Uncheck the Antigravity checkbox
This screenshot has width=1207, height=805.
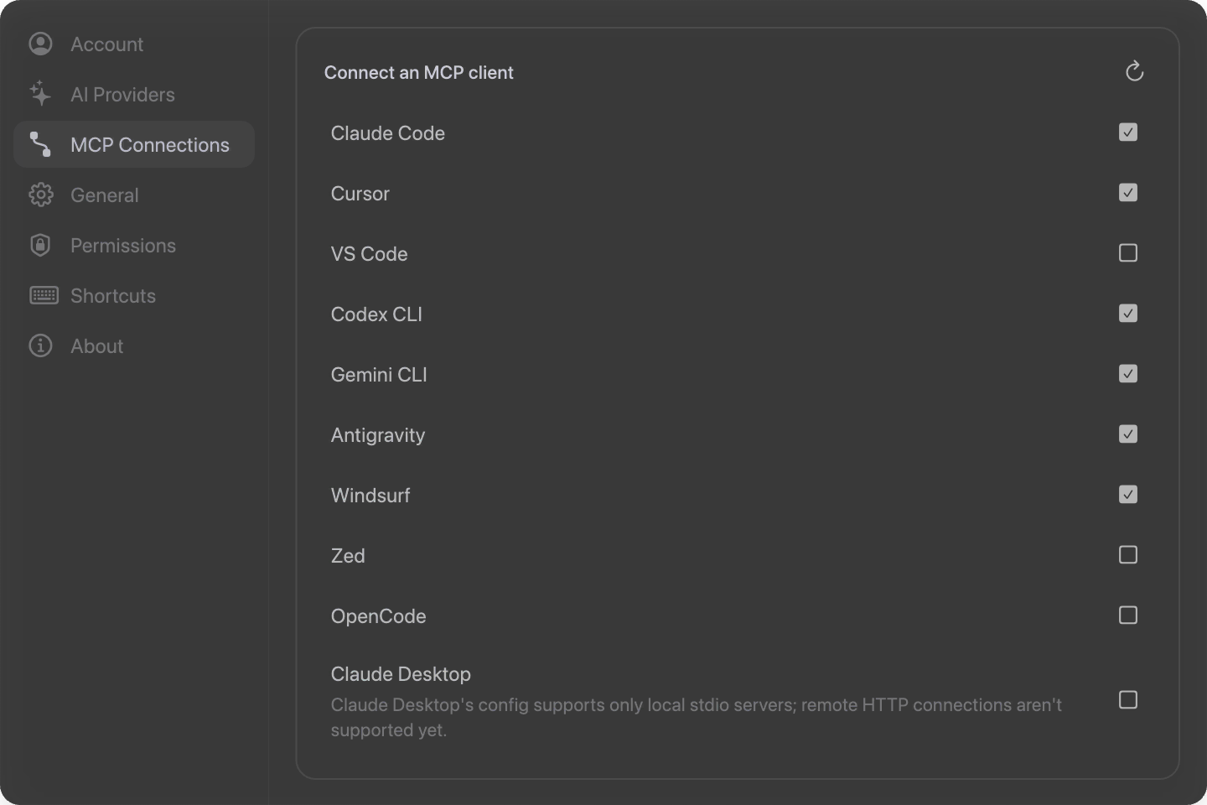pyautogui.click(x=1128, y=434)
